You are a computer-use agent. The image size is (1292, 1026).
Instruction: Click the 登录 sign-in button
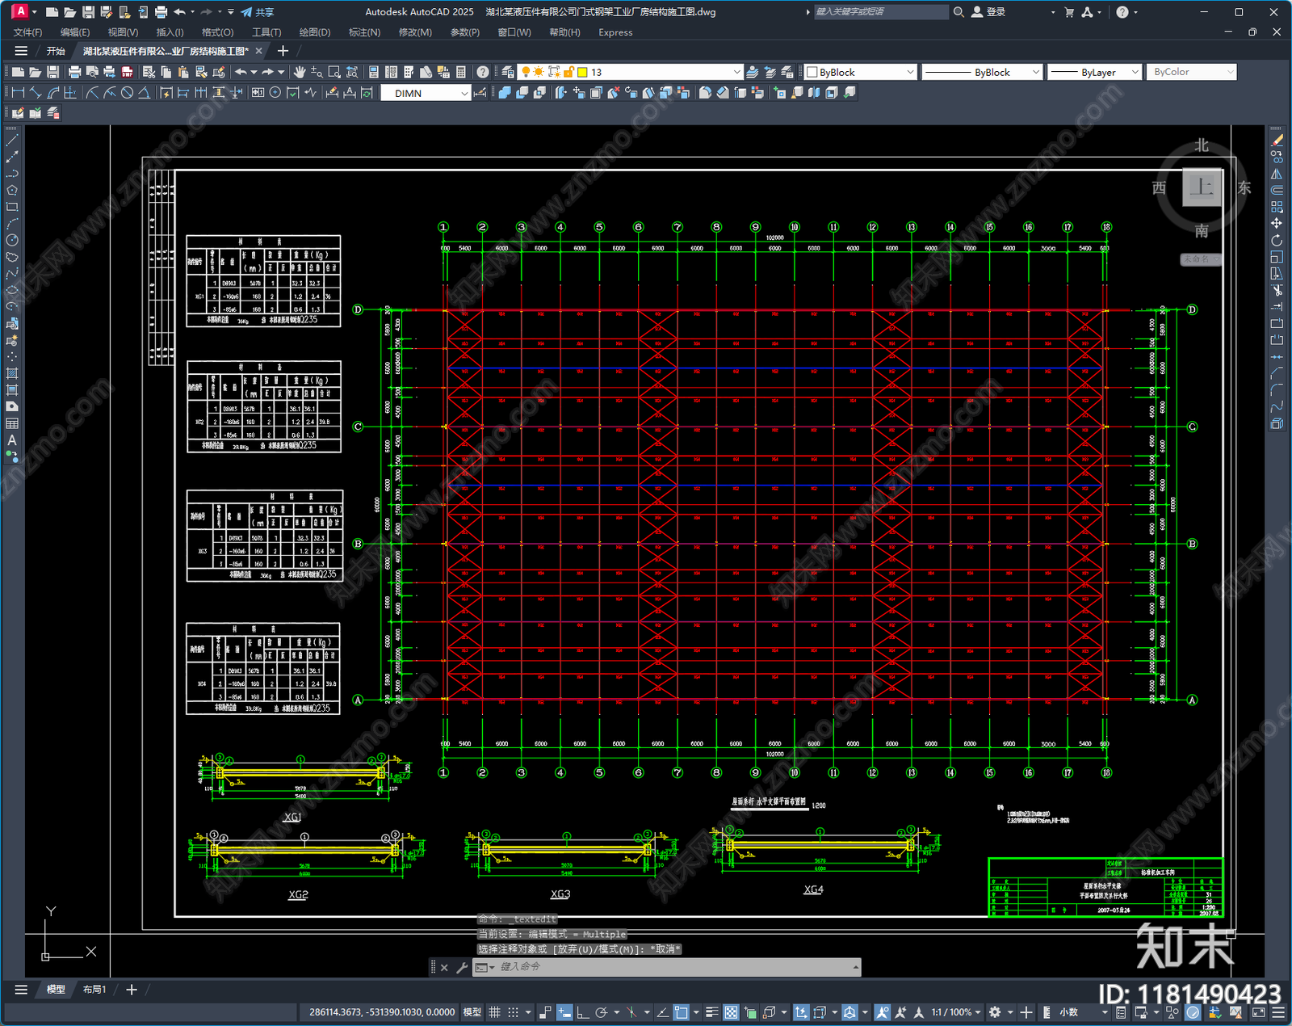988,12
